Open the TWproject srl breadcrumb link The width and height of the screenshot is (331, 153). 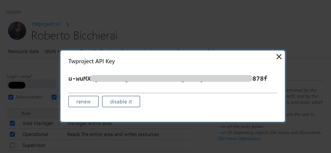click(46, 24)
